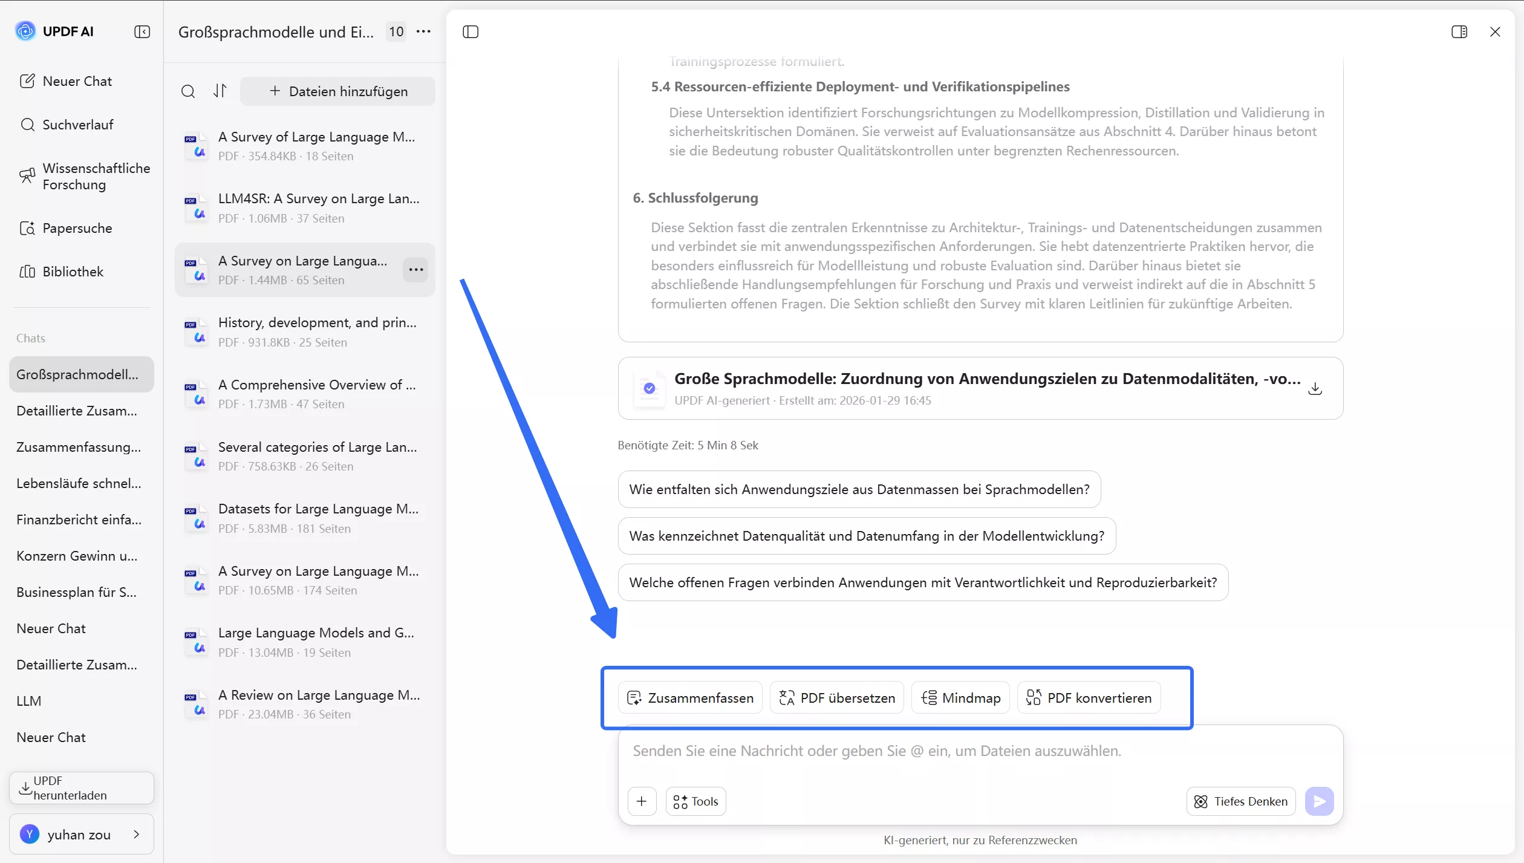Enable Tiefes Denken mode
This screenshot has height=863, width=1524.
(x=1240, y=801)
